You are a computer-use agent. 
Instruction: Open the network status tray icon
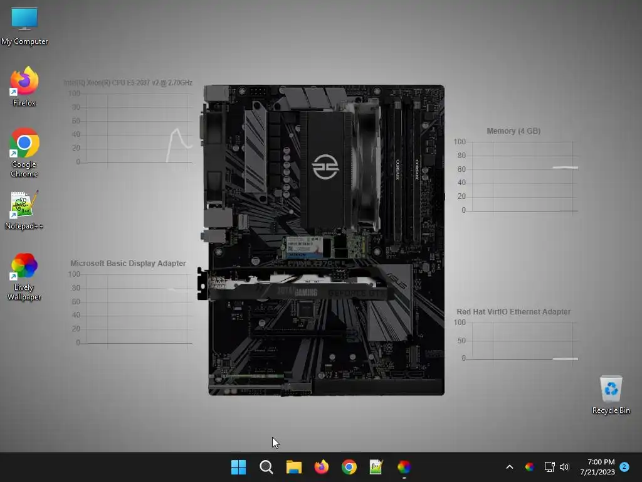tap(549, 467)
